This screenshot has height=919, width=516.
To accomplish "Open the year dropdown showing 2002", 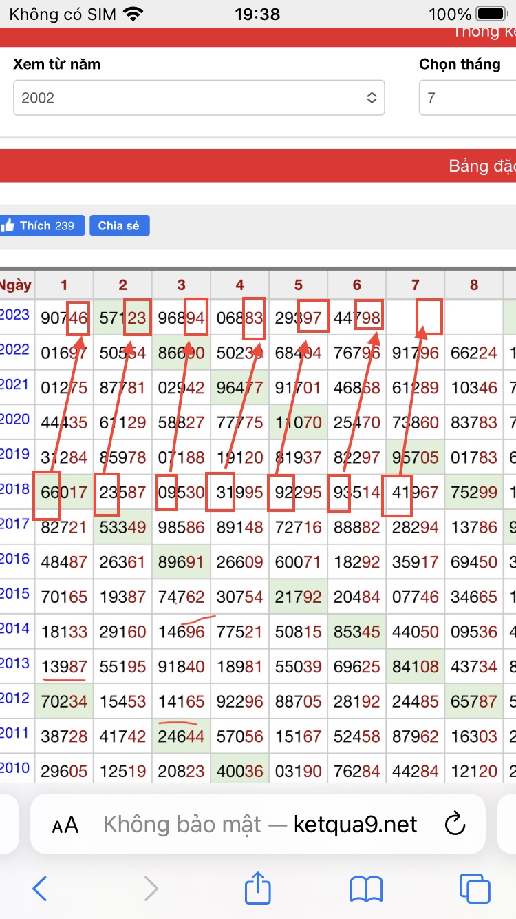I will pos(199,98).
